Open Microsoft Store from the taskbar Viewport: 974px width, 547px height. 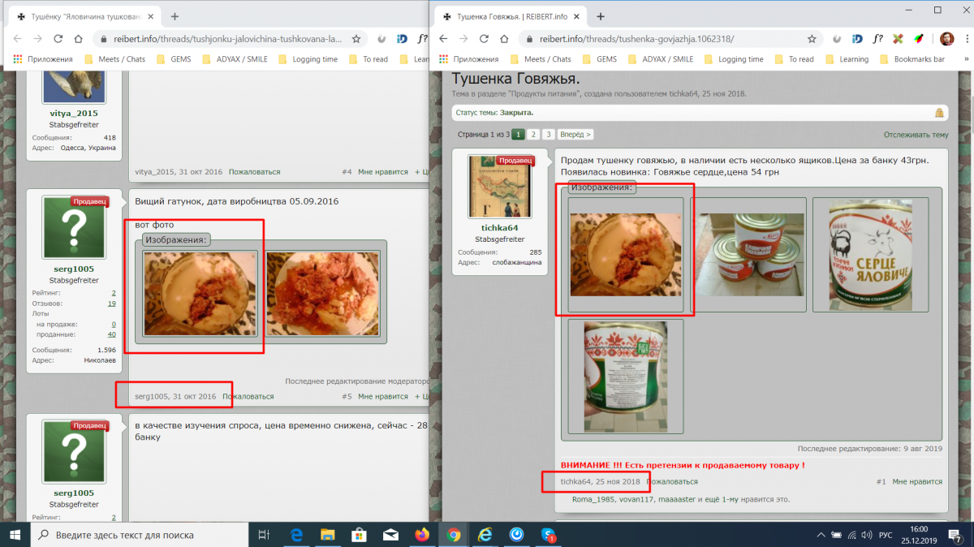pyautogui.click(x=357, y=535)
